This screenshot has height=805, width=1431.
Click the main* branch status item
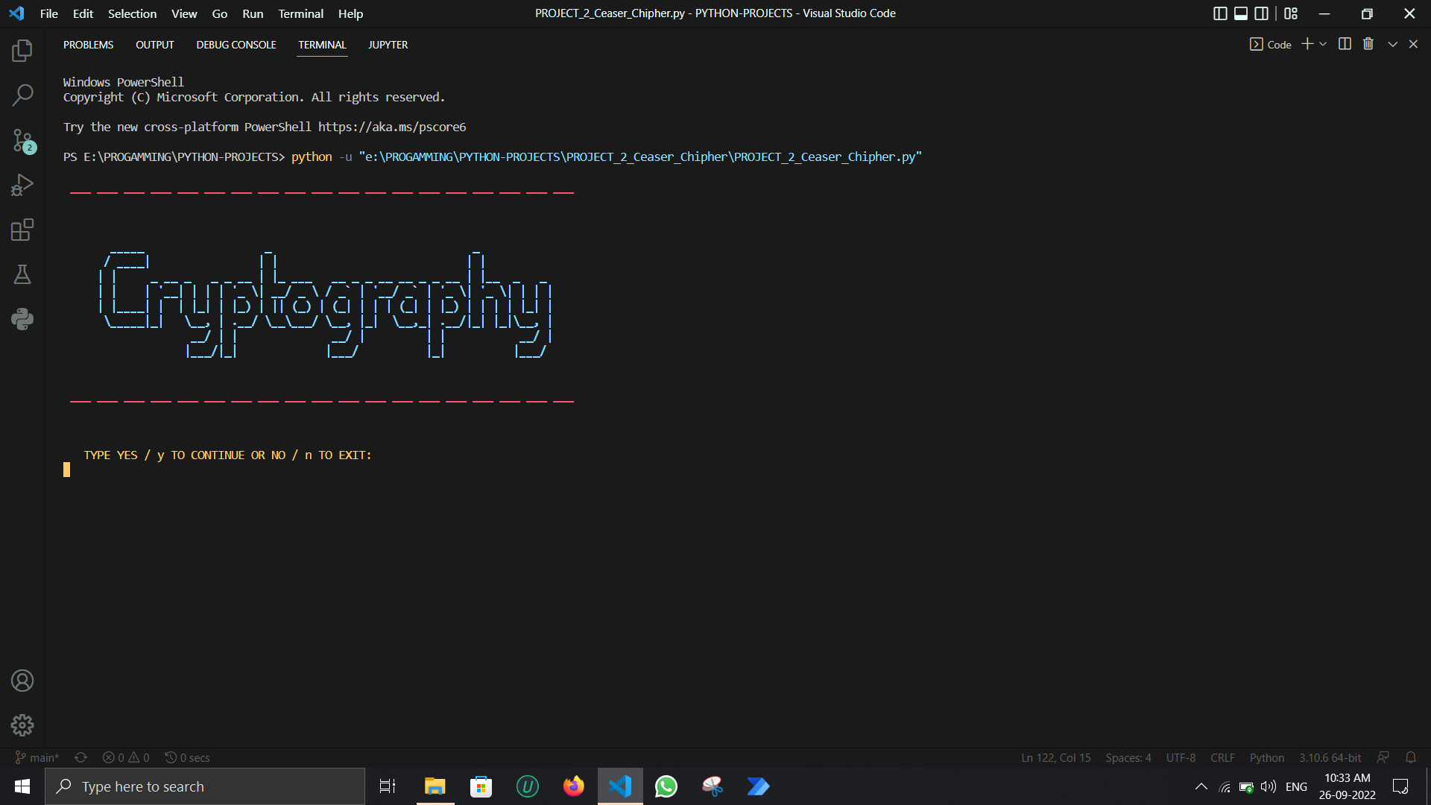pos(37,757)
